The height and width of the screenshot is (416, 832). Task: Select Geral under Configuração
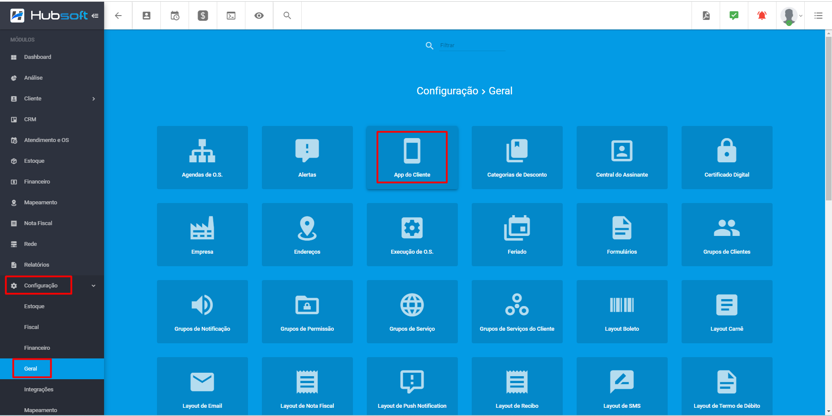pyautogui.click(x=52, y=369)
